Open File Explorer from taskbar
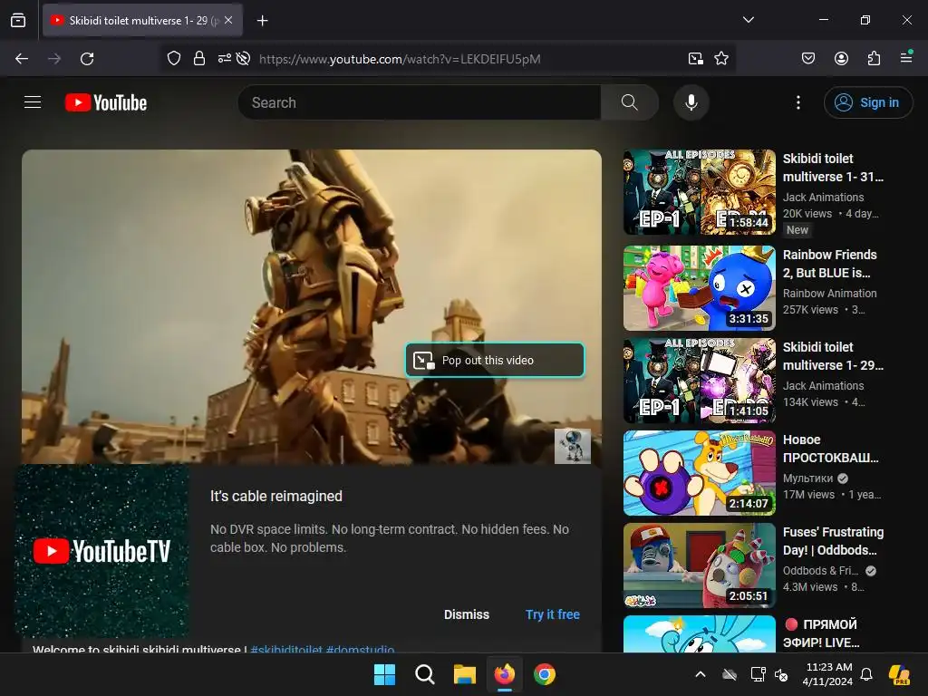The height and width of the screenshot is (696, 928). (x=465, y=674)
